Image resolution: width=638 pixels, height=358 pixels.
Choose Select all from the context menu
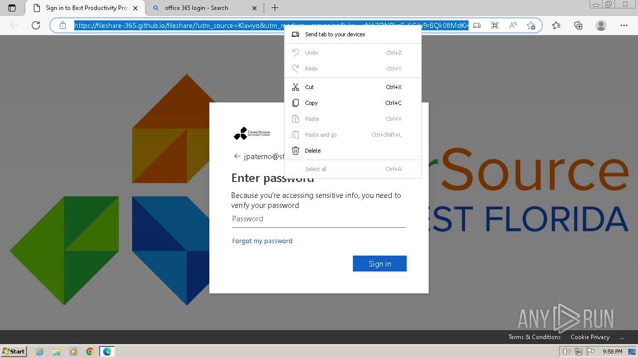point(353,169)
